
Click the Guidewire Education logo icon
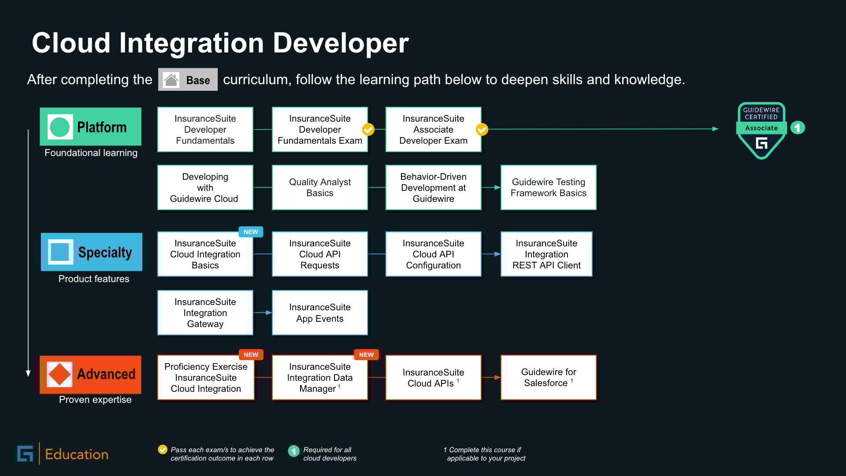pyautogui.click(x=25, y=454)
